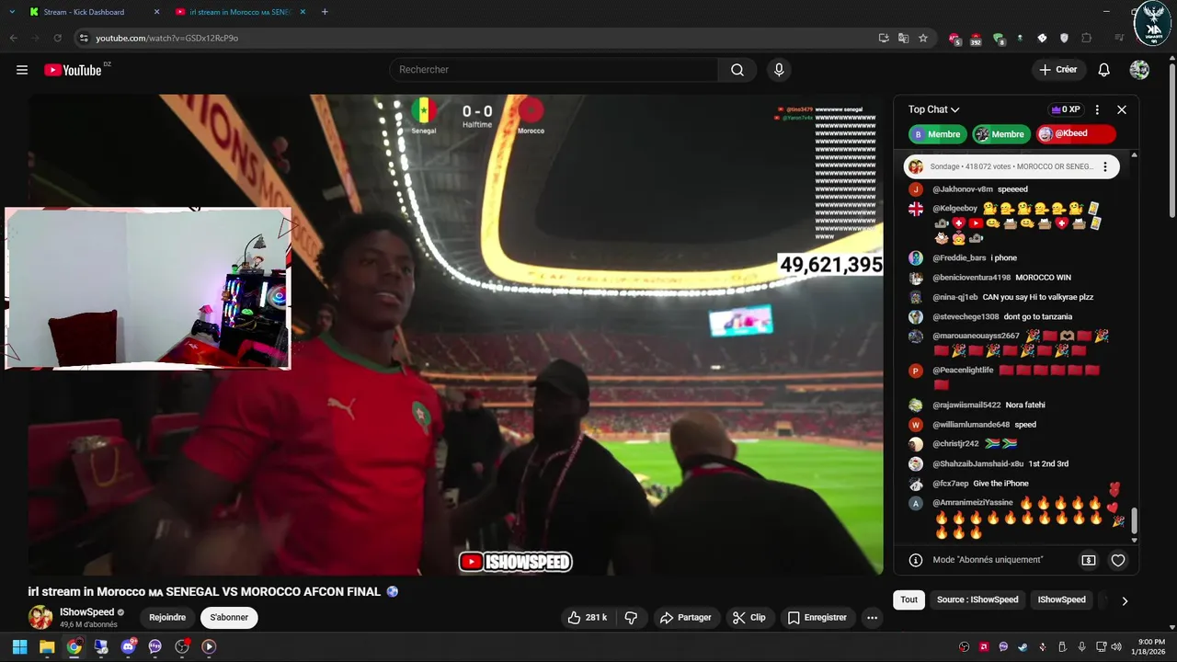Open the shield extension icon
The width and height of the screenshot is (1177, 662).
click(x=1064, y=38)
